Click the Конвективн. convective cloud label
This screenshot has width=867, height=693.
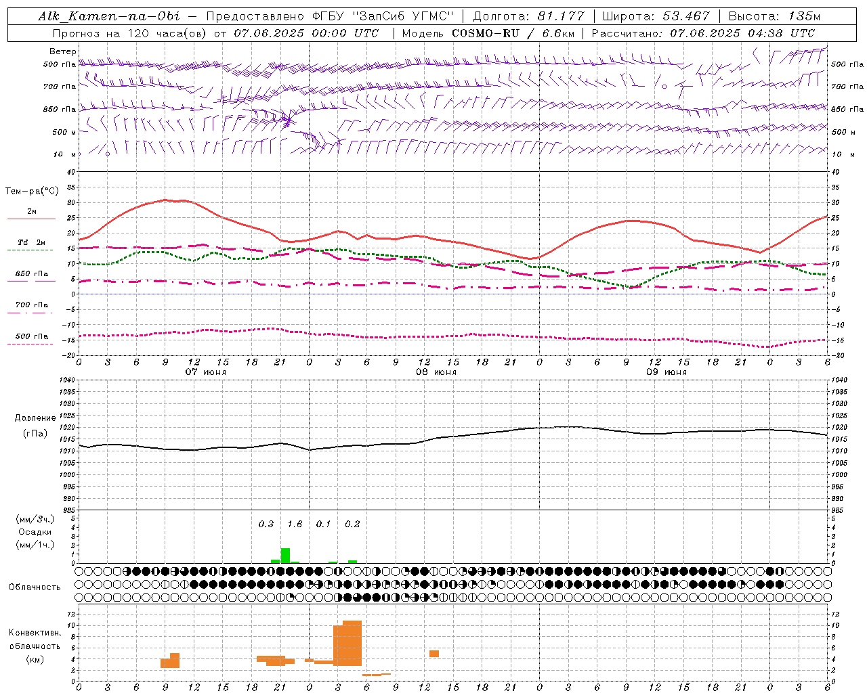[35, 633]
